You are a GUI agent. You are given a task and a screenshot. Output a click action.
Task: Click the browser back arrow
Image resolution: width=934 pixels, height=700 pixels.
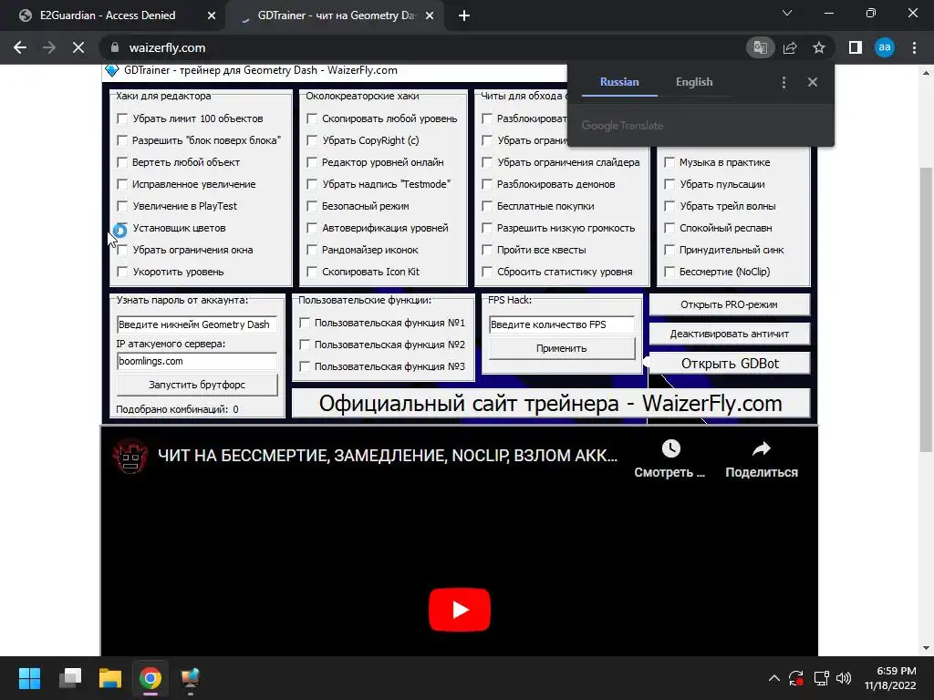click(x=20, y=47)
